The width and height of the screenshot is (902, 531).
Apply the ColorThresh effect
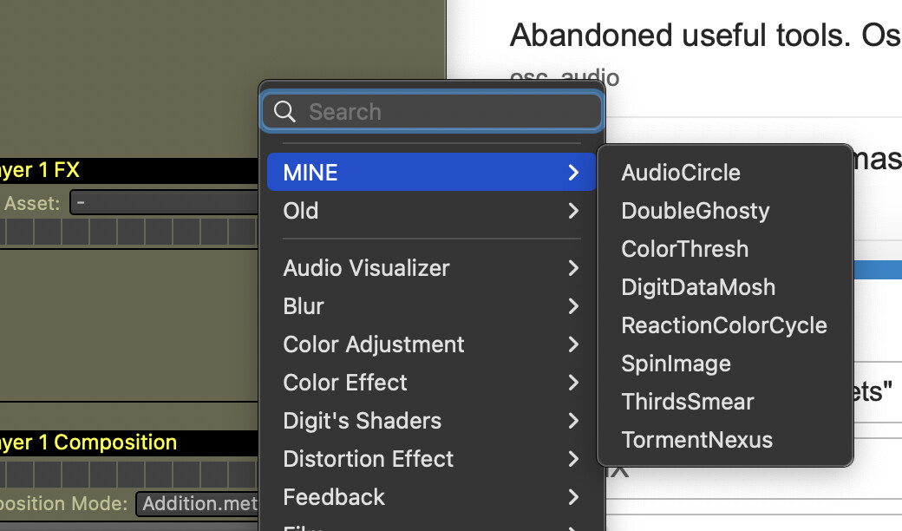684,249
